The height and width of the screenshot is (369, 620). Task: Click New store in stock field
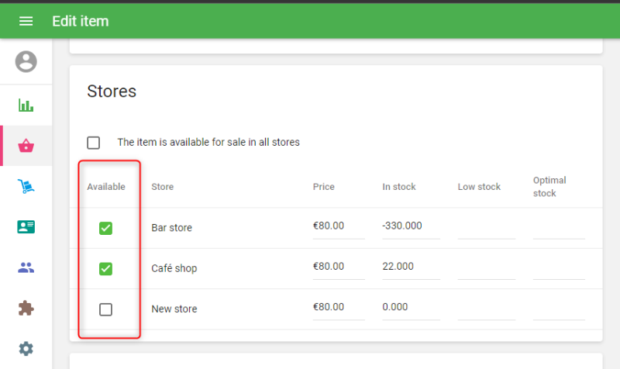point(410,308)
